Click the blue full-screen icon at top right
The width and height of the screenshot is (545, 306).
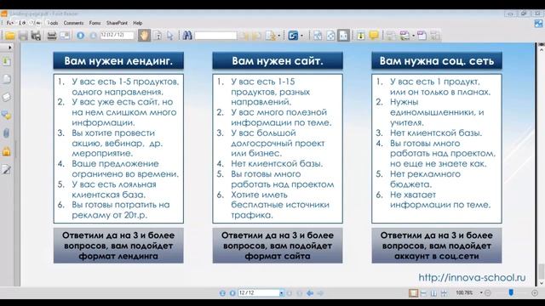click(538, 23)
